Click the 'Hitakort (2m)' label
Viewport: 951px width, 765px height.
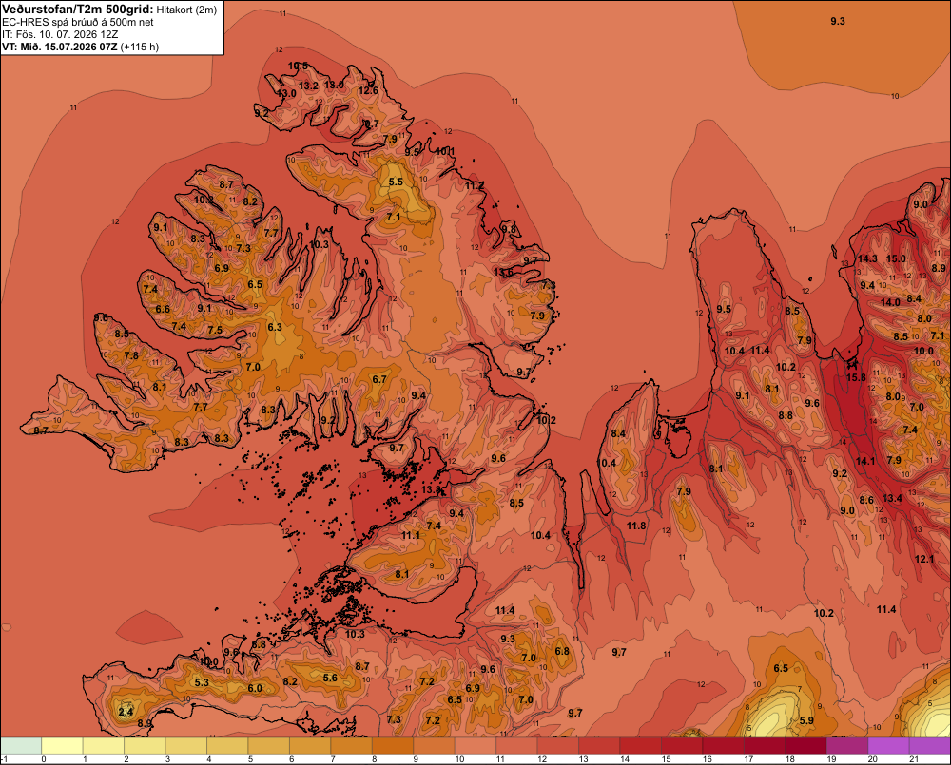[x=186, y=10]
